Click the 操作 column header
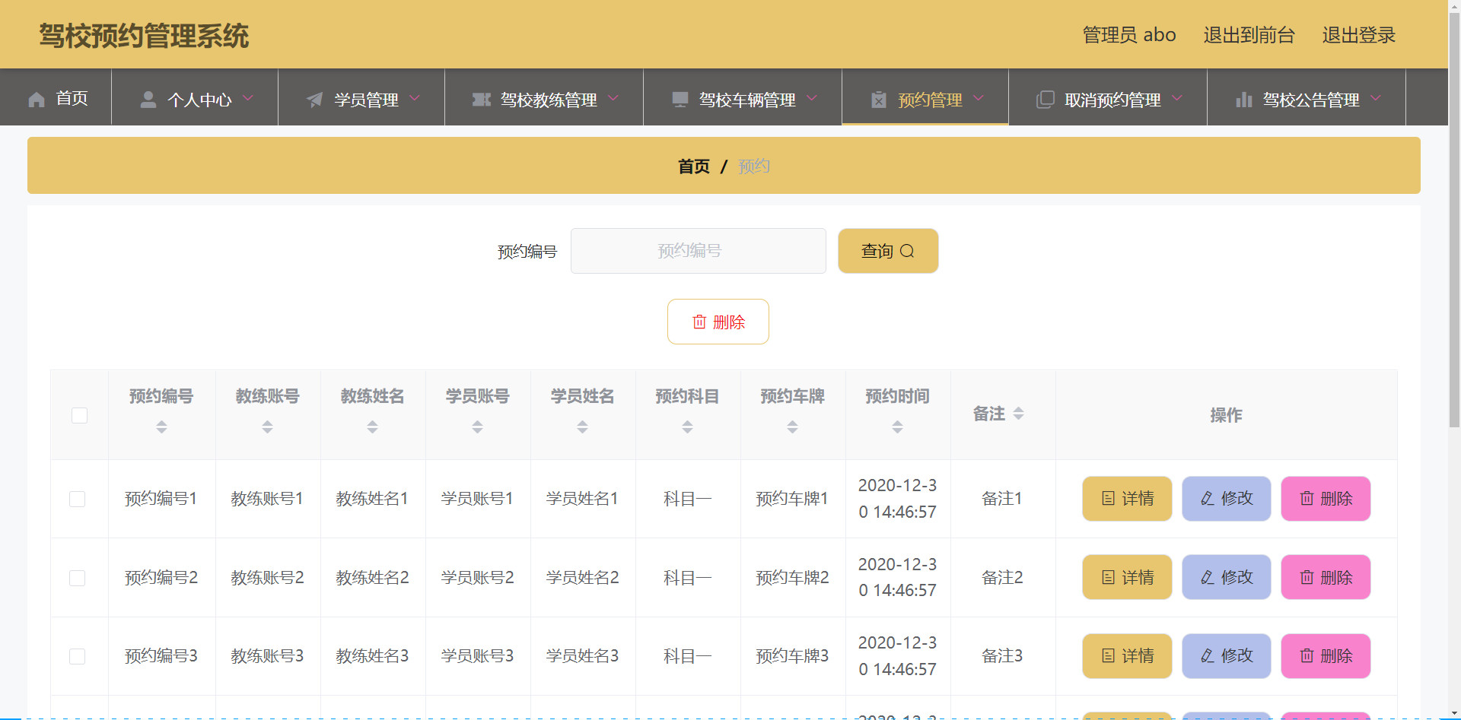Screen dimensions: 1461x720 tap(1226, 415)
